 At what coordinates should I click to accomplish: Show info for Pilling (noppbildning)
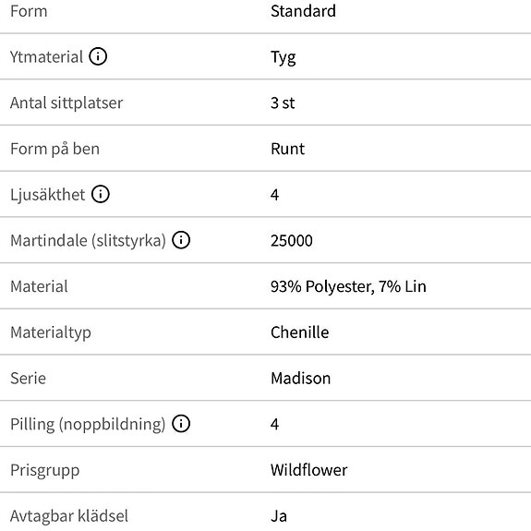tap(181, 424)
